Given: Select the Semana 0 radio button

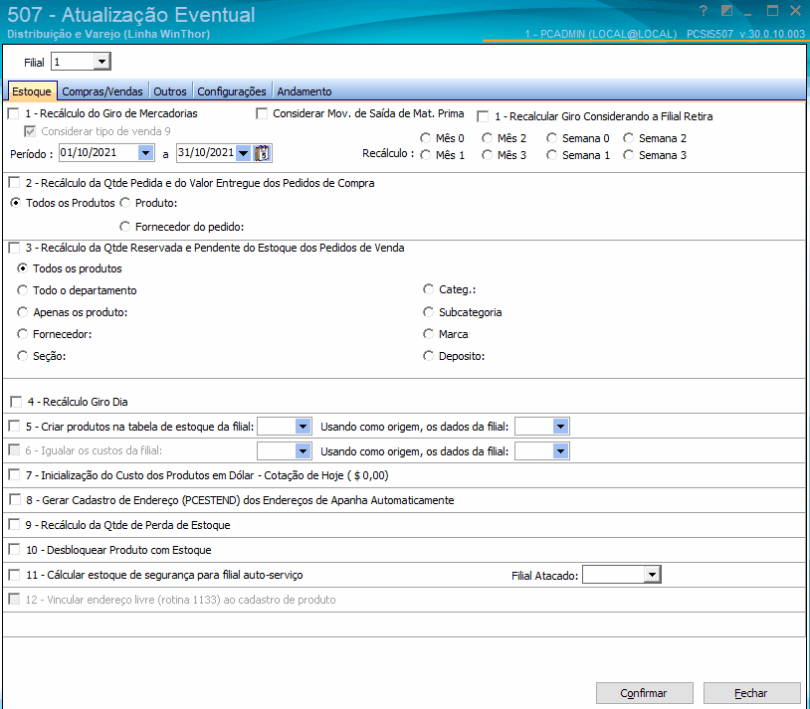Looking at the screenshot, I should point(551,138).
